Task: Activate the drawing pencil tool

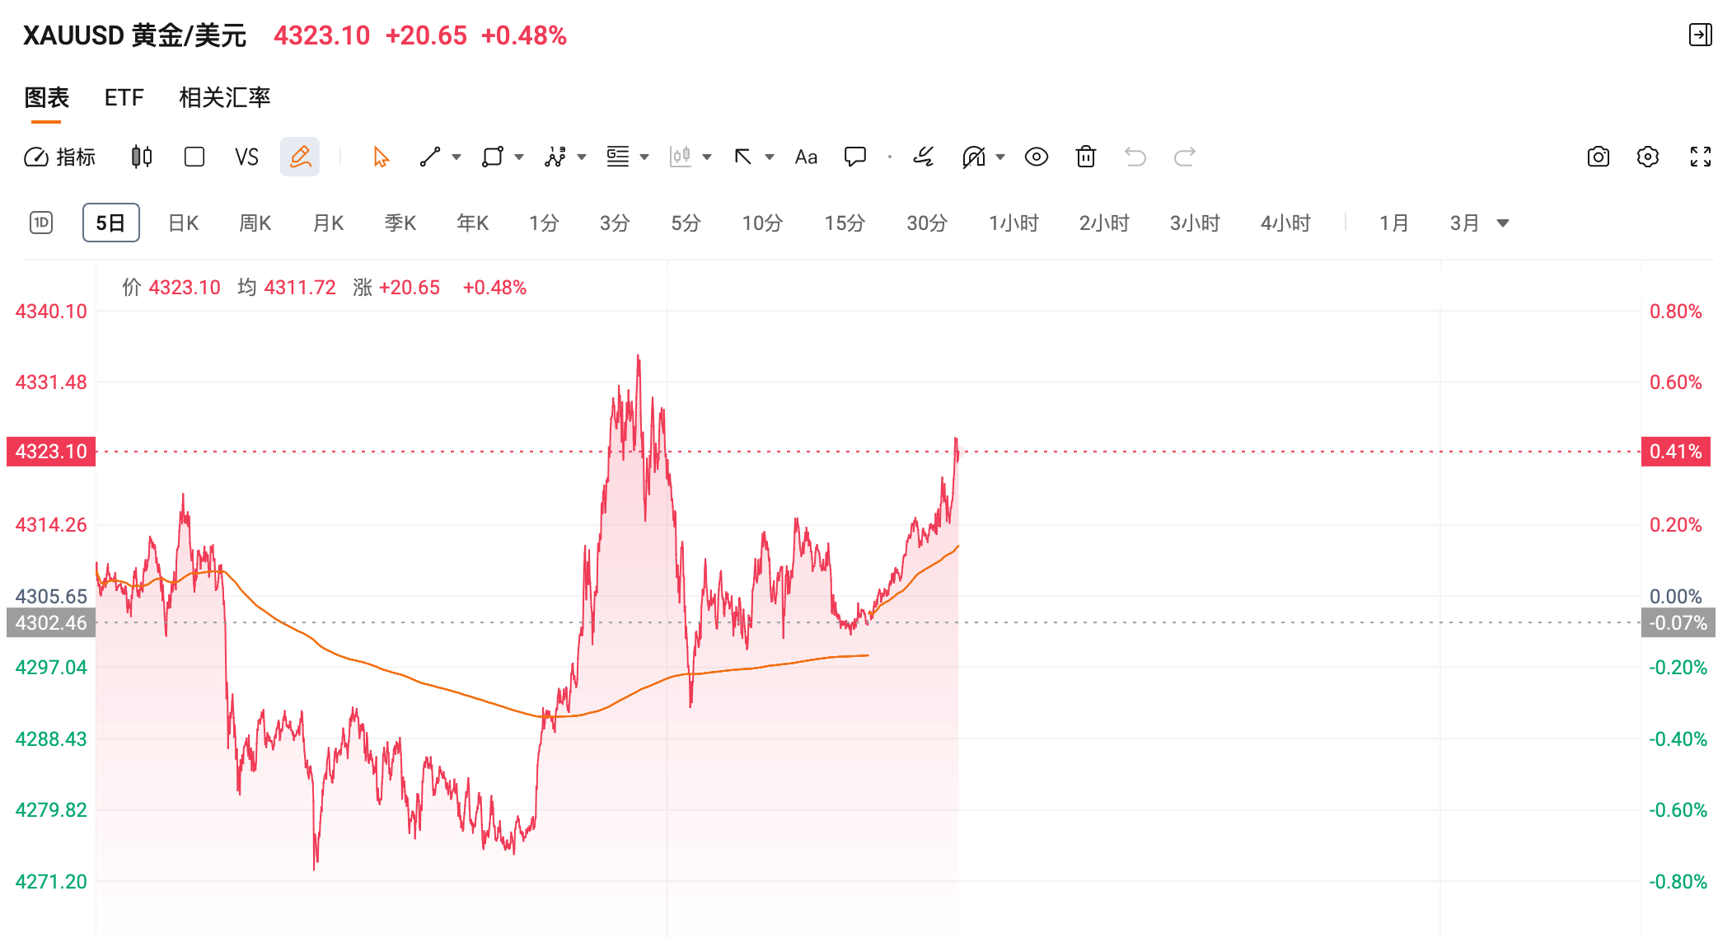Action: pyautogui.click(x=300, y=157)
